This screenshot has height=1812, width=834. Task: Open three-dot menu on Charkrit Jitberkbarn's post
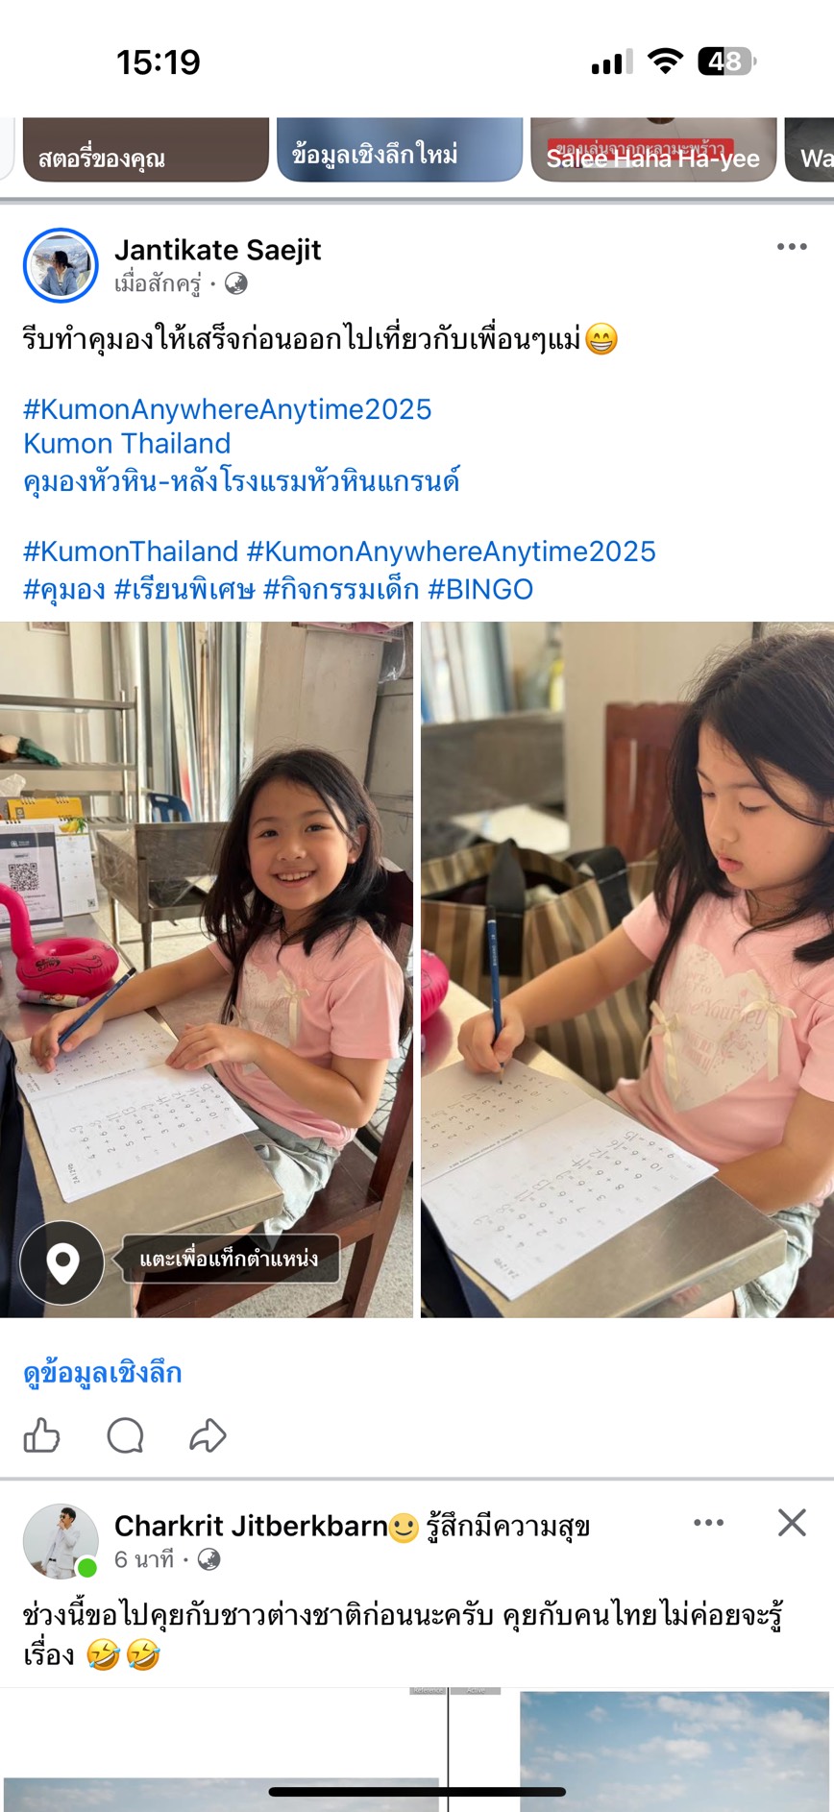pos(709,1523)
